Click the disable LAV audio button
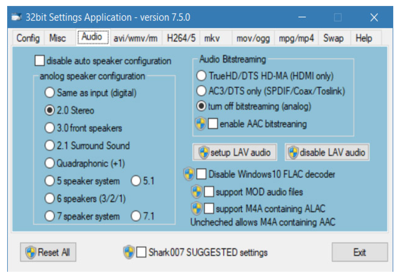 click(327, 152)
